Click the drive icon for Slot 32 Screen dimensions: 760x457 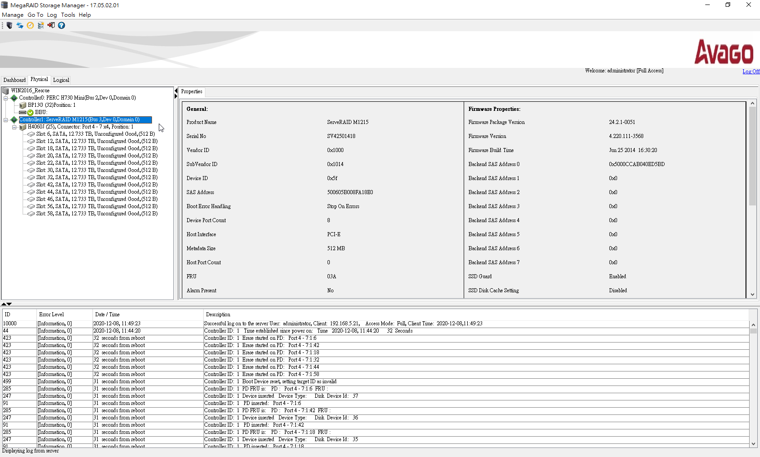(31, 177)
